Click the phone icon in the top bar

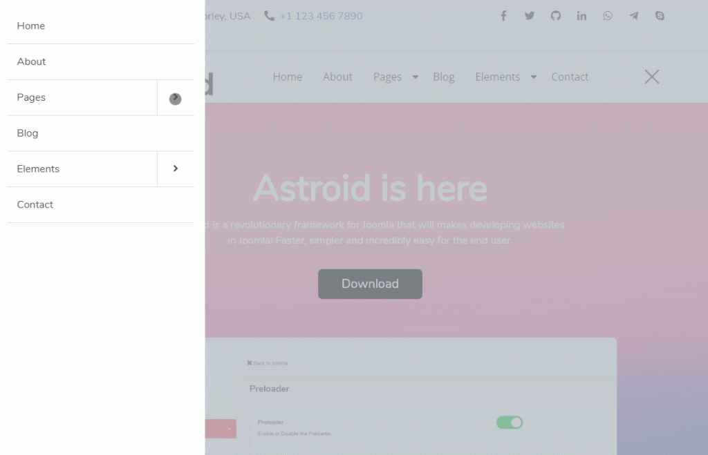269,16
